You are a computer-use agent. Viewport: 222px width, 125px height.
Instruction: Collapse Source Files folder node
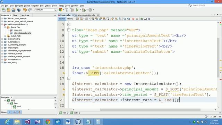point(5,27)
